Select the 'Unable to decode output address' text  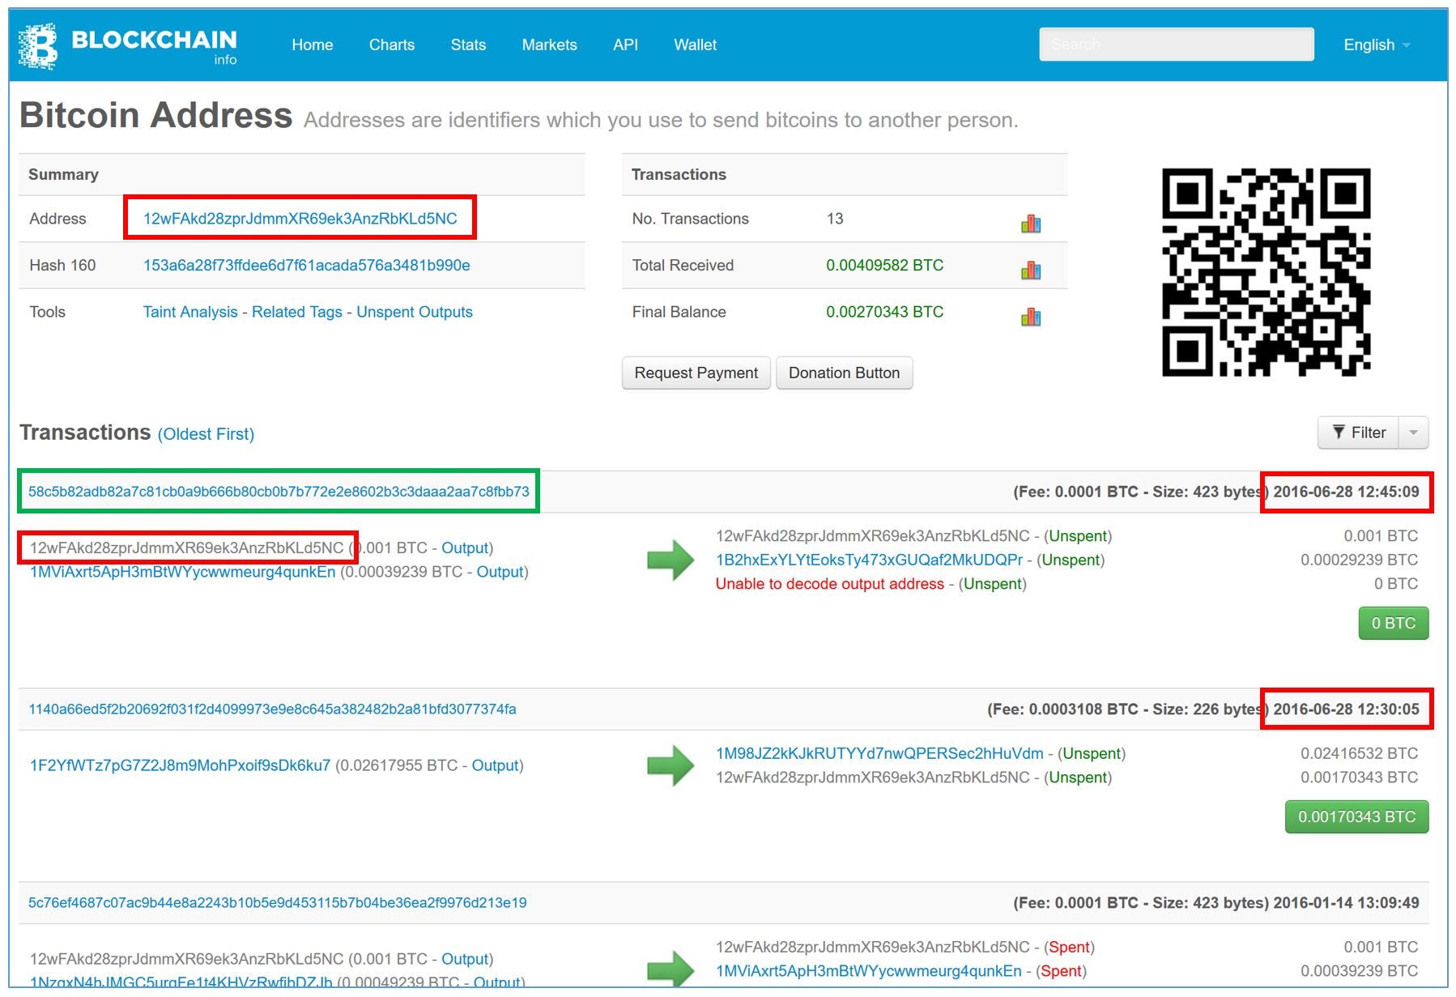coord(830,584)
